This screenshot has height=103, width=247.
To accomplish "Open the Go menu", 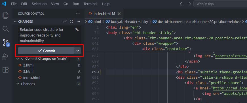I will [x=66, y=4].
